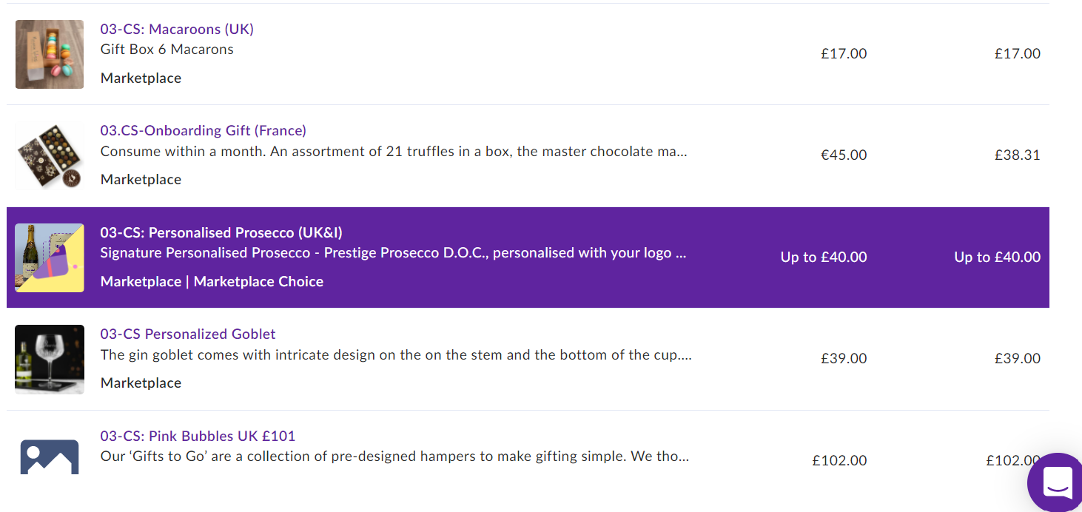Screen dimensions: 1082x512
Task: Open the 03-CS: Macaroons (UK) link
Action: (177, 29)
